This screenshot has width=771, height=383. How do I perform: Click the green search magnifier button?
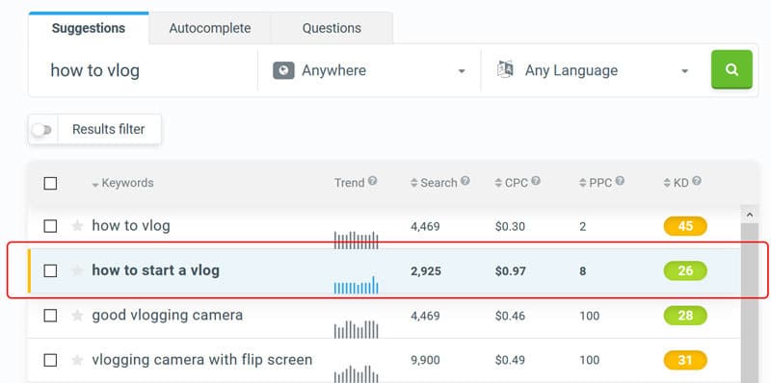[731, 69]
